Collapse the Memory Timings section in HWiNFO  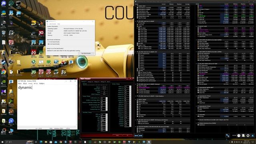tap(135, 99)
